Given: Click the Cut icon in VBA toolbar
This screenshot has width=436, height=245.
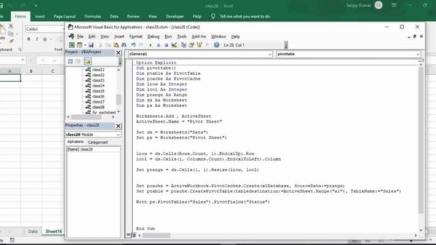Looking at the screenshot, I should point(100,45).
